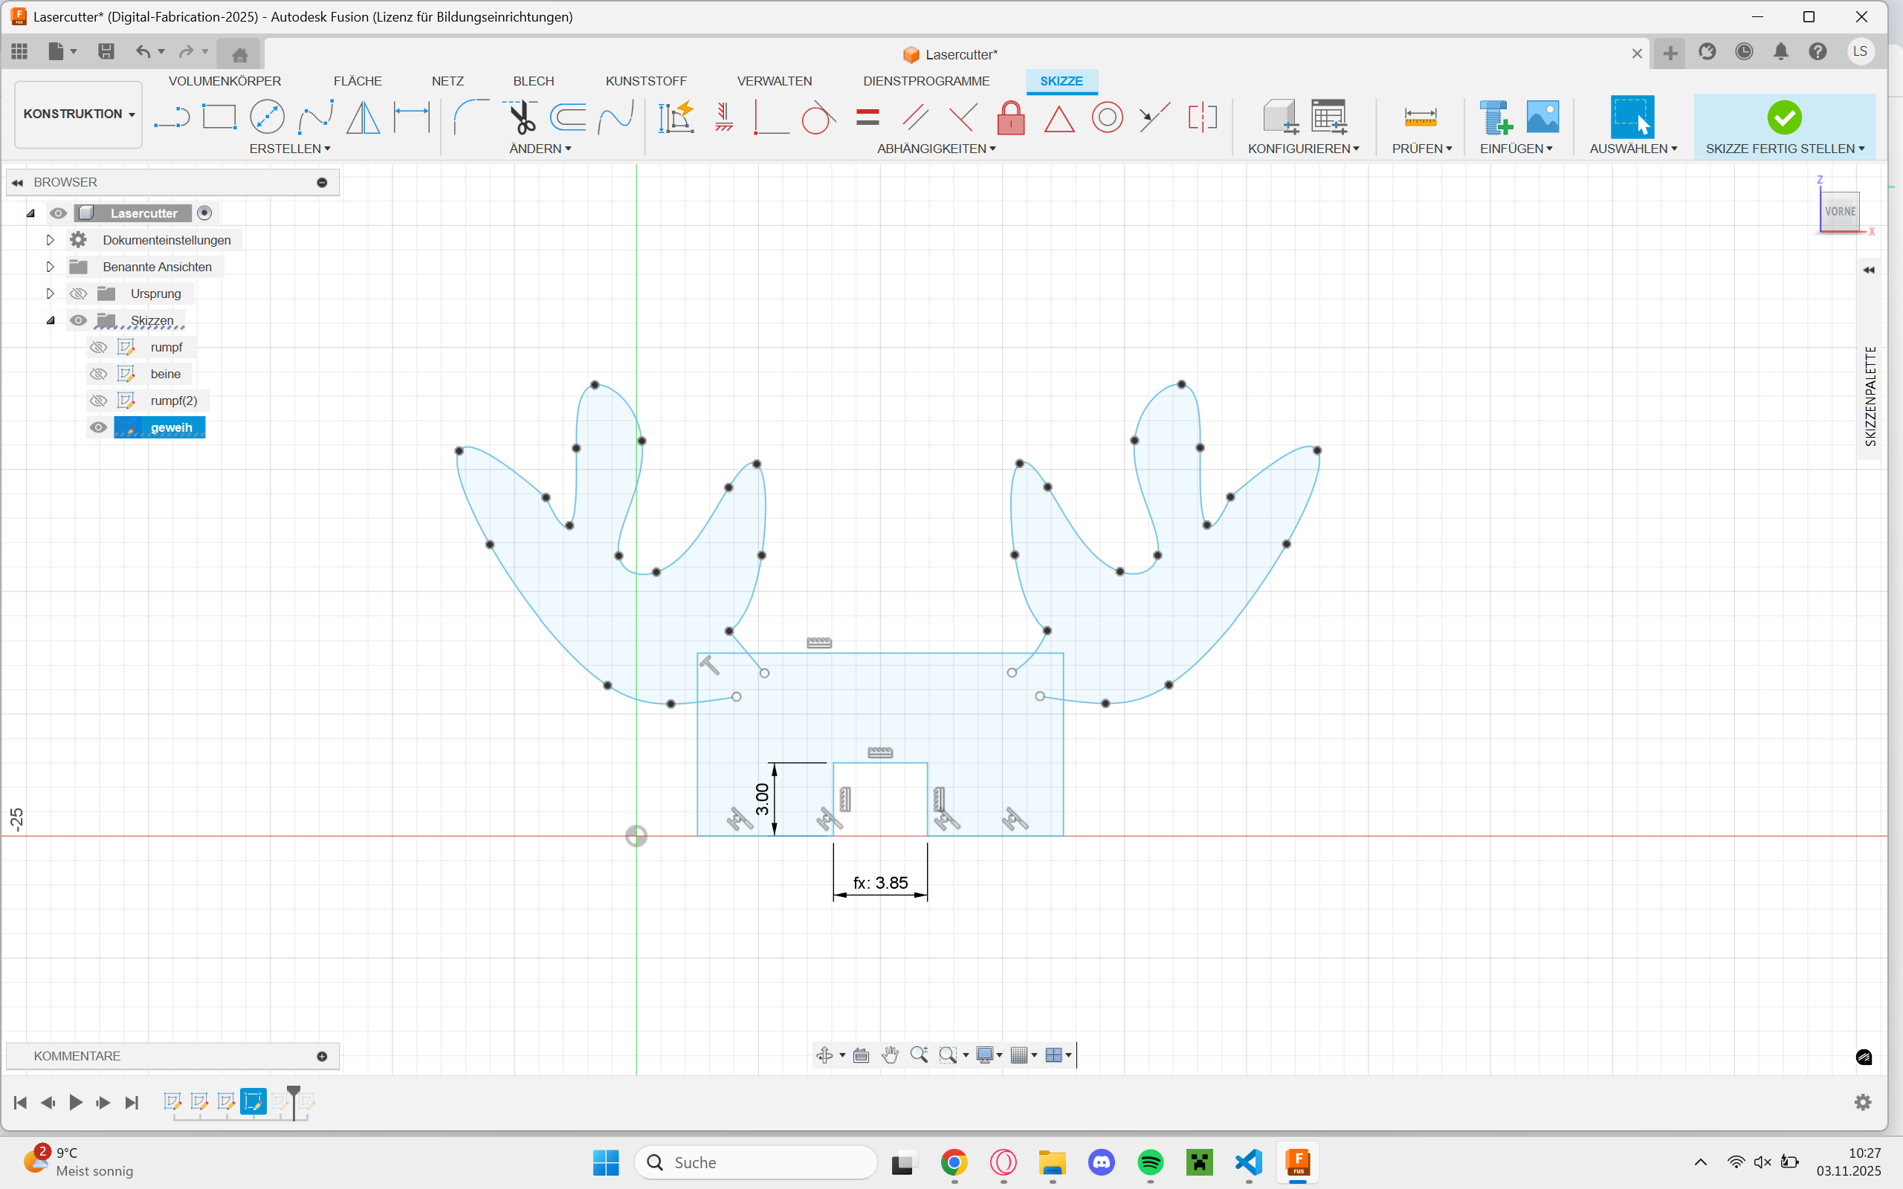The height and width of the screenshot is (1189, 1903).
Task: Open the DIENSTPROGRAMME tab
Action: pos(926,80)
